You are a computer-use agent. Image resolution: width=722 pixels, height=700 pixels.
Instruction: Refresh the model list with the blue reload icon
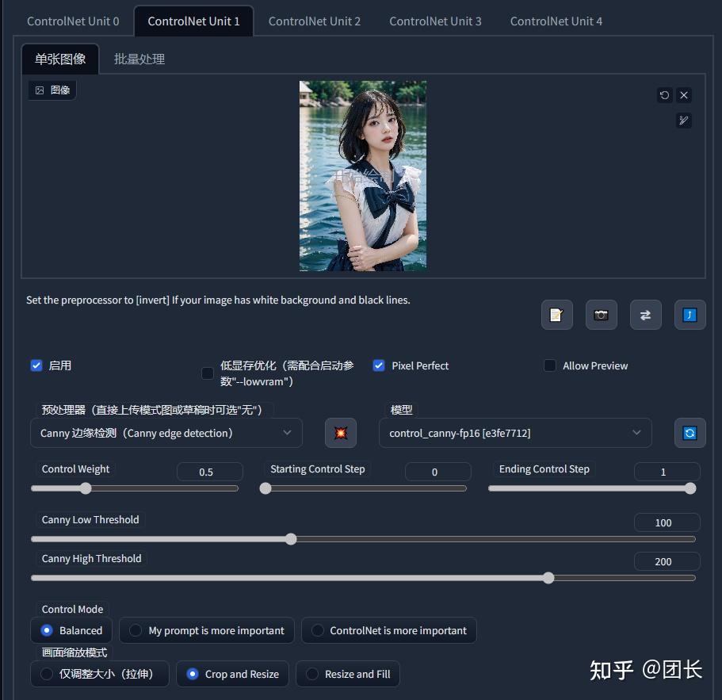point(689,433)
